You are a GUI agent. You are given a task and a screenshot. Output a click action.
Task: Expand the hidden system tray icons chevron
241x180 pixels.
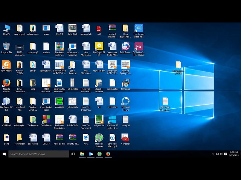213,154
